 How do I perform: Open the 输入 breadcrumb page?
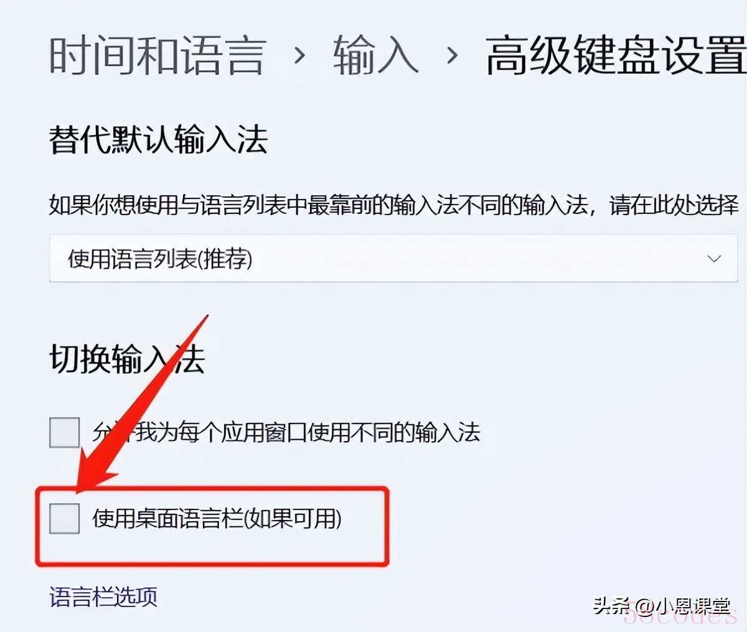coord(375,55)
